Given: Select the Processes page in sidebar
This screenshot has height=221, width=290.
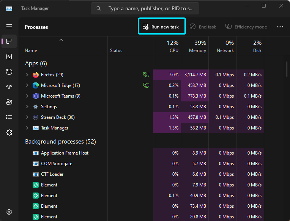Looking at the screenshot, I should (x=9, y=41).
